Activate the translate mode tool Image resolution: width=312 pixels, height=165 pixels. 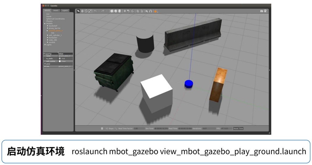[x=82, y=11]
